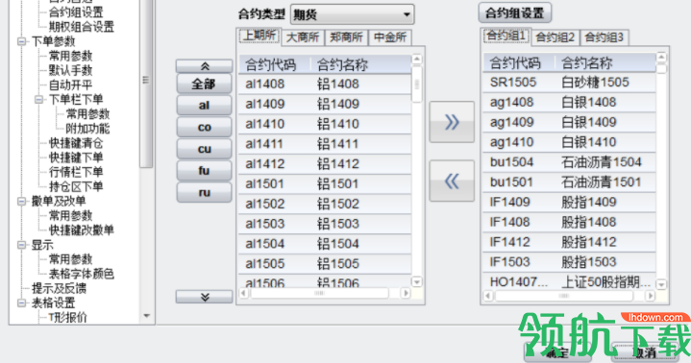Screen dimensions: 691x363
Task: Click the right arrow of the left list horizontal scrollbar
Action: (x=406, y=293)
